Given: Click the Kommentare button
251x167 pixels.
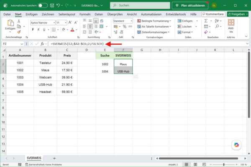Looking at the screenshot, I should tap(213, 14).
